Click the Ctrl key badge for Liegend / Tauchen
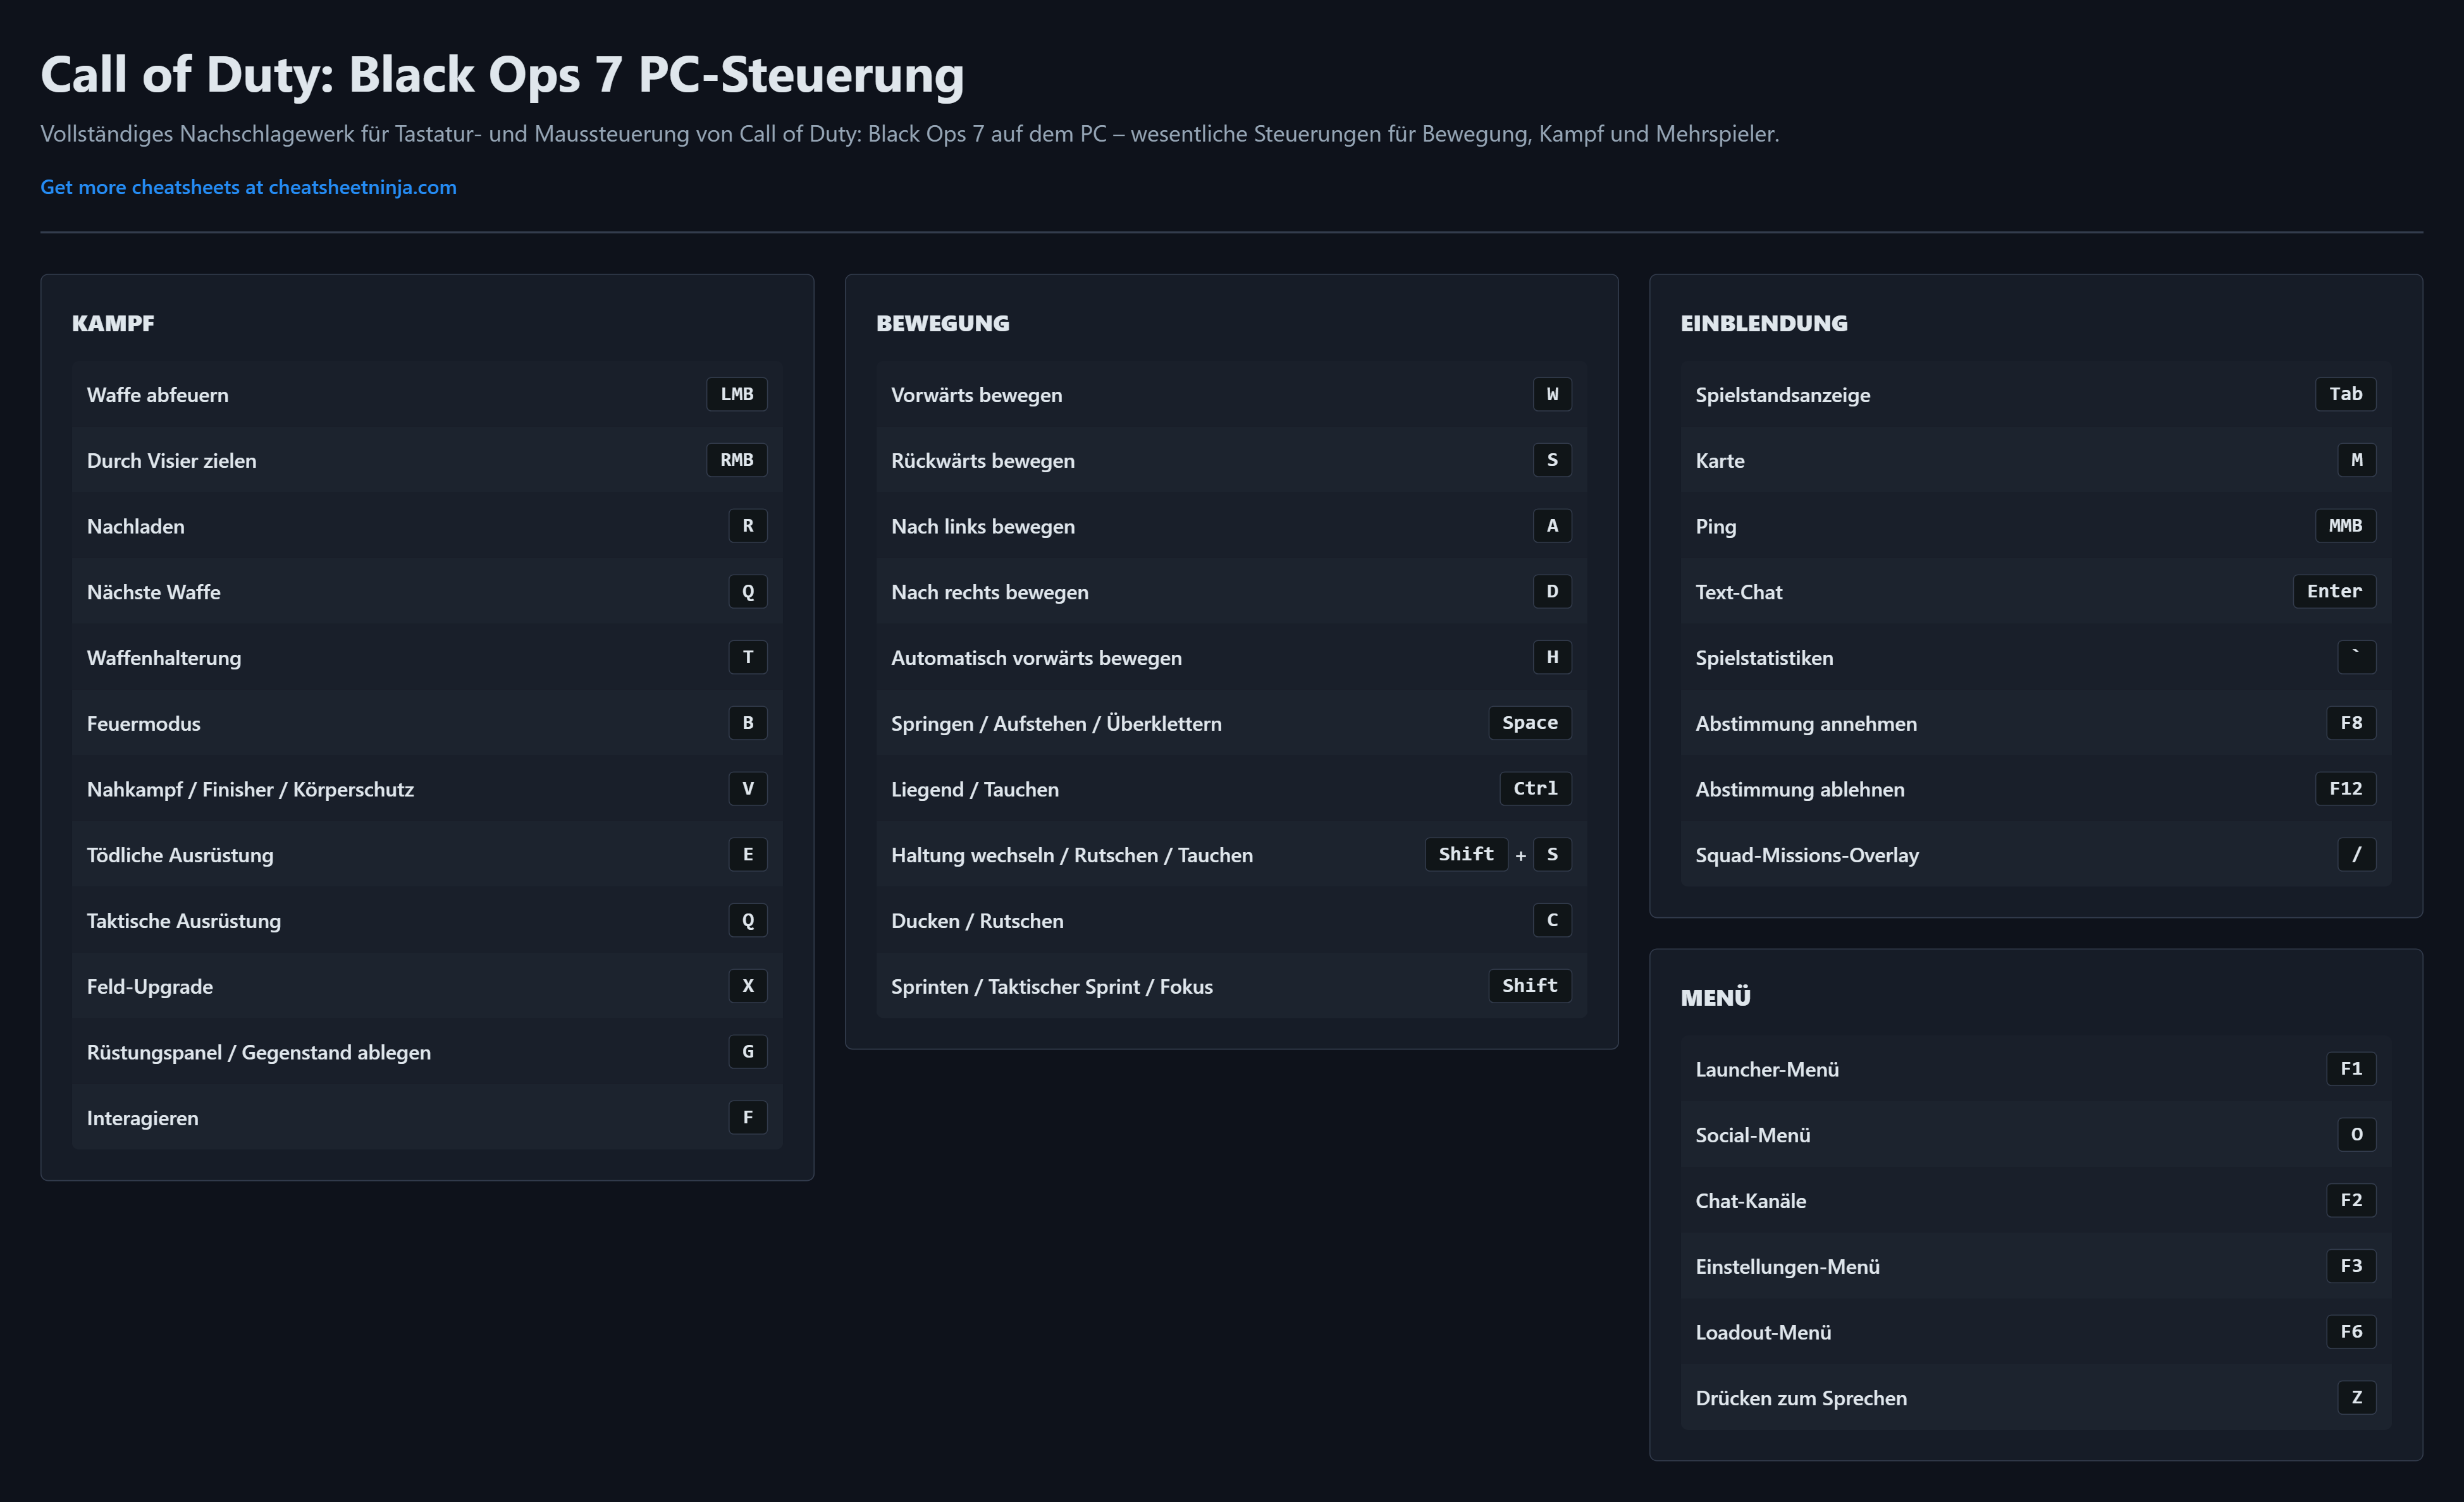The width and height of the screenshot is (2464, 1502). point(1535,788)
